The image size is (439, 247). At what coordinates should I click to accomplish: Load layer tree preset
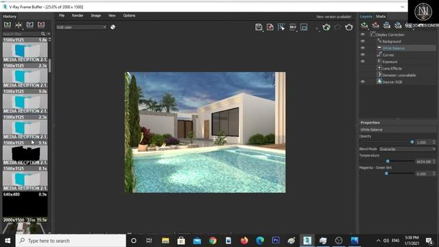point(398,25)
